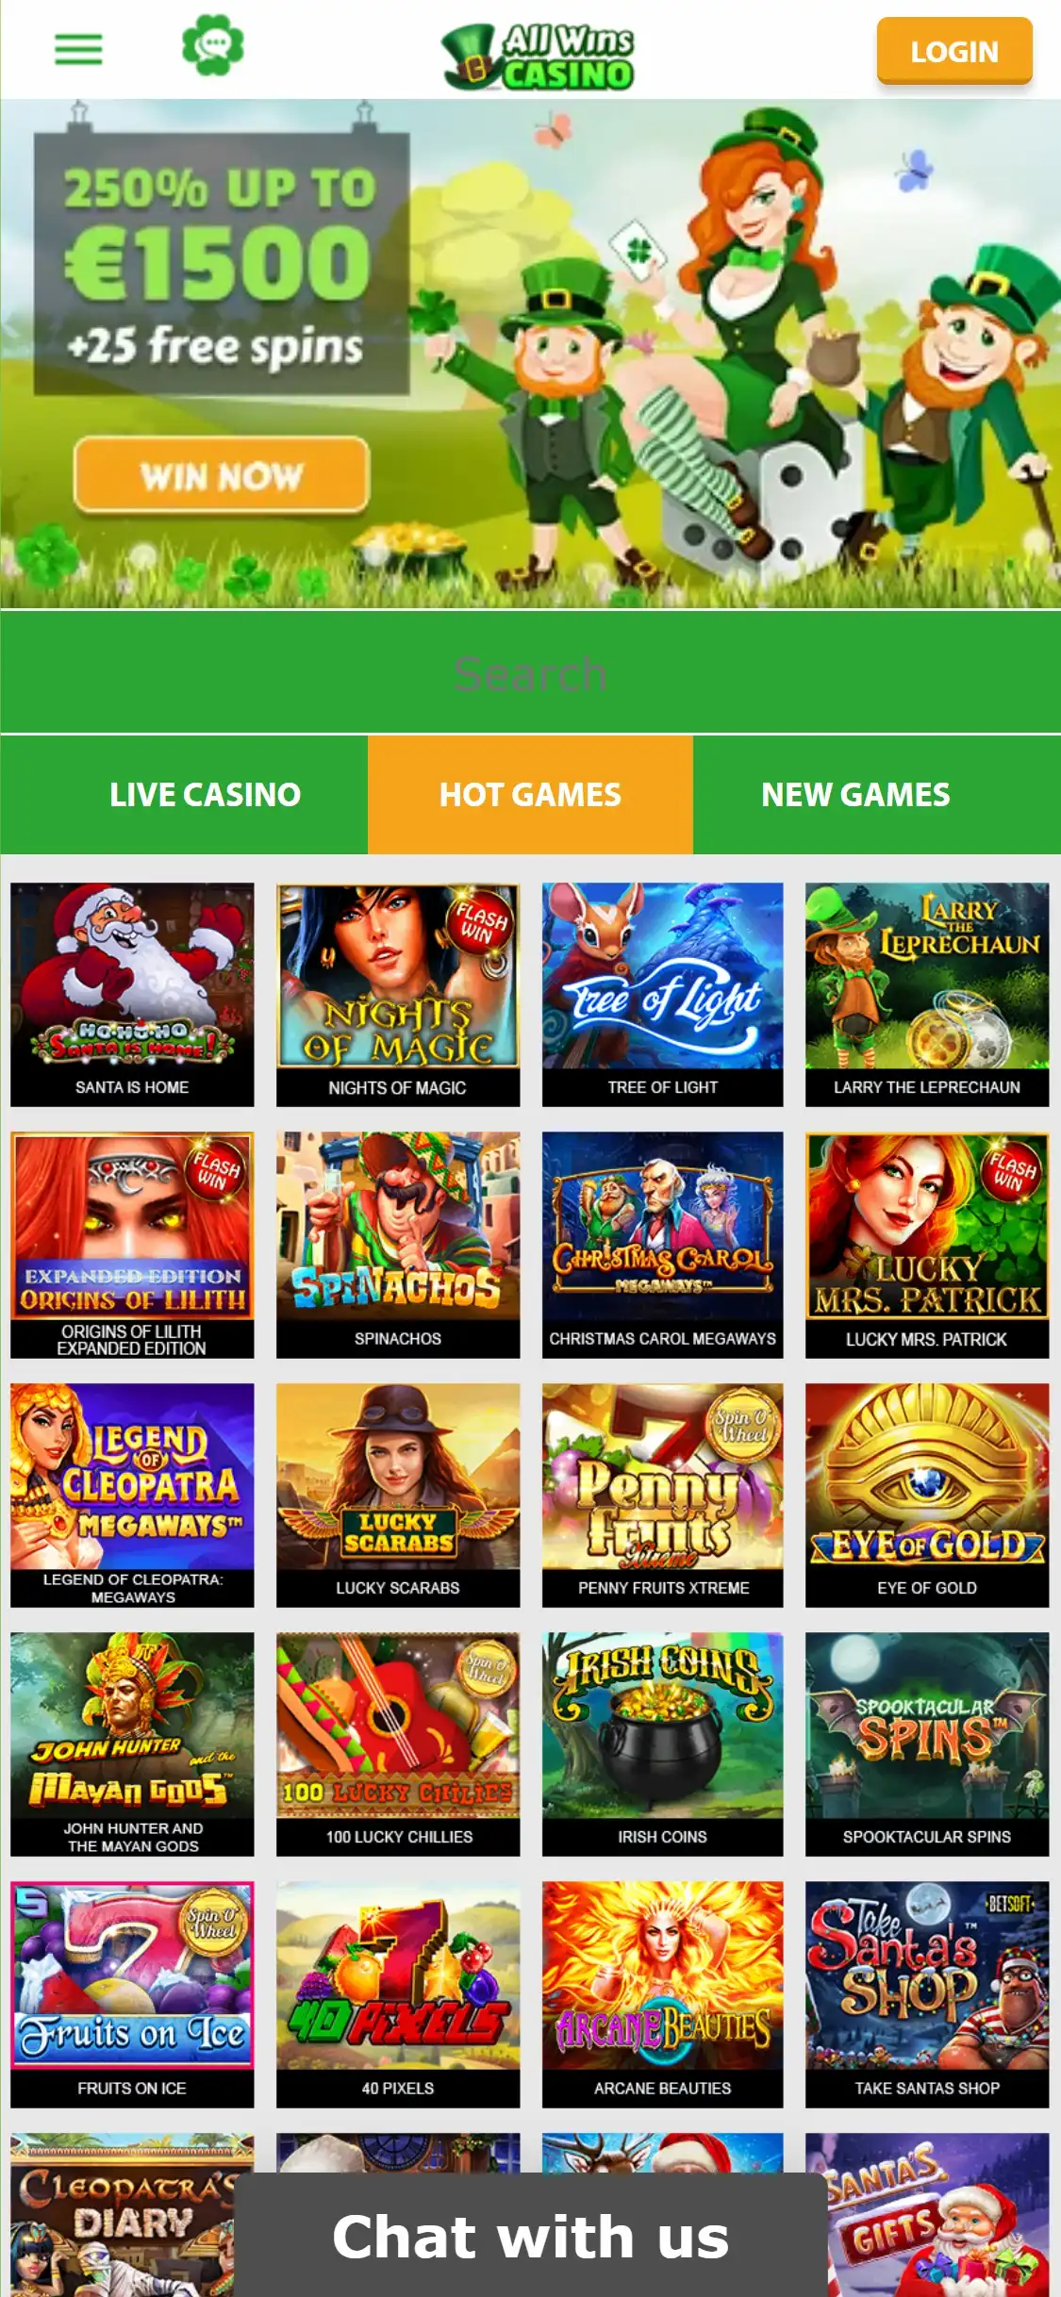Tap the orange LOGIN button

point(954,51)
